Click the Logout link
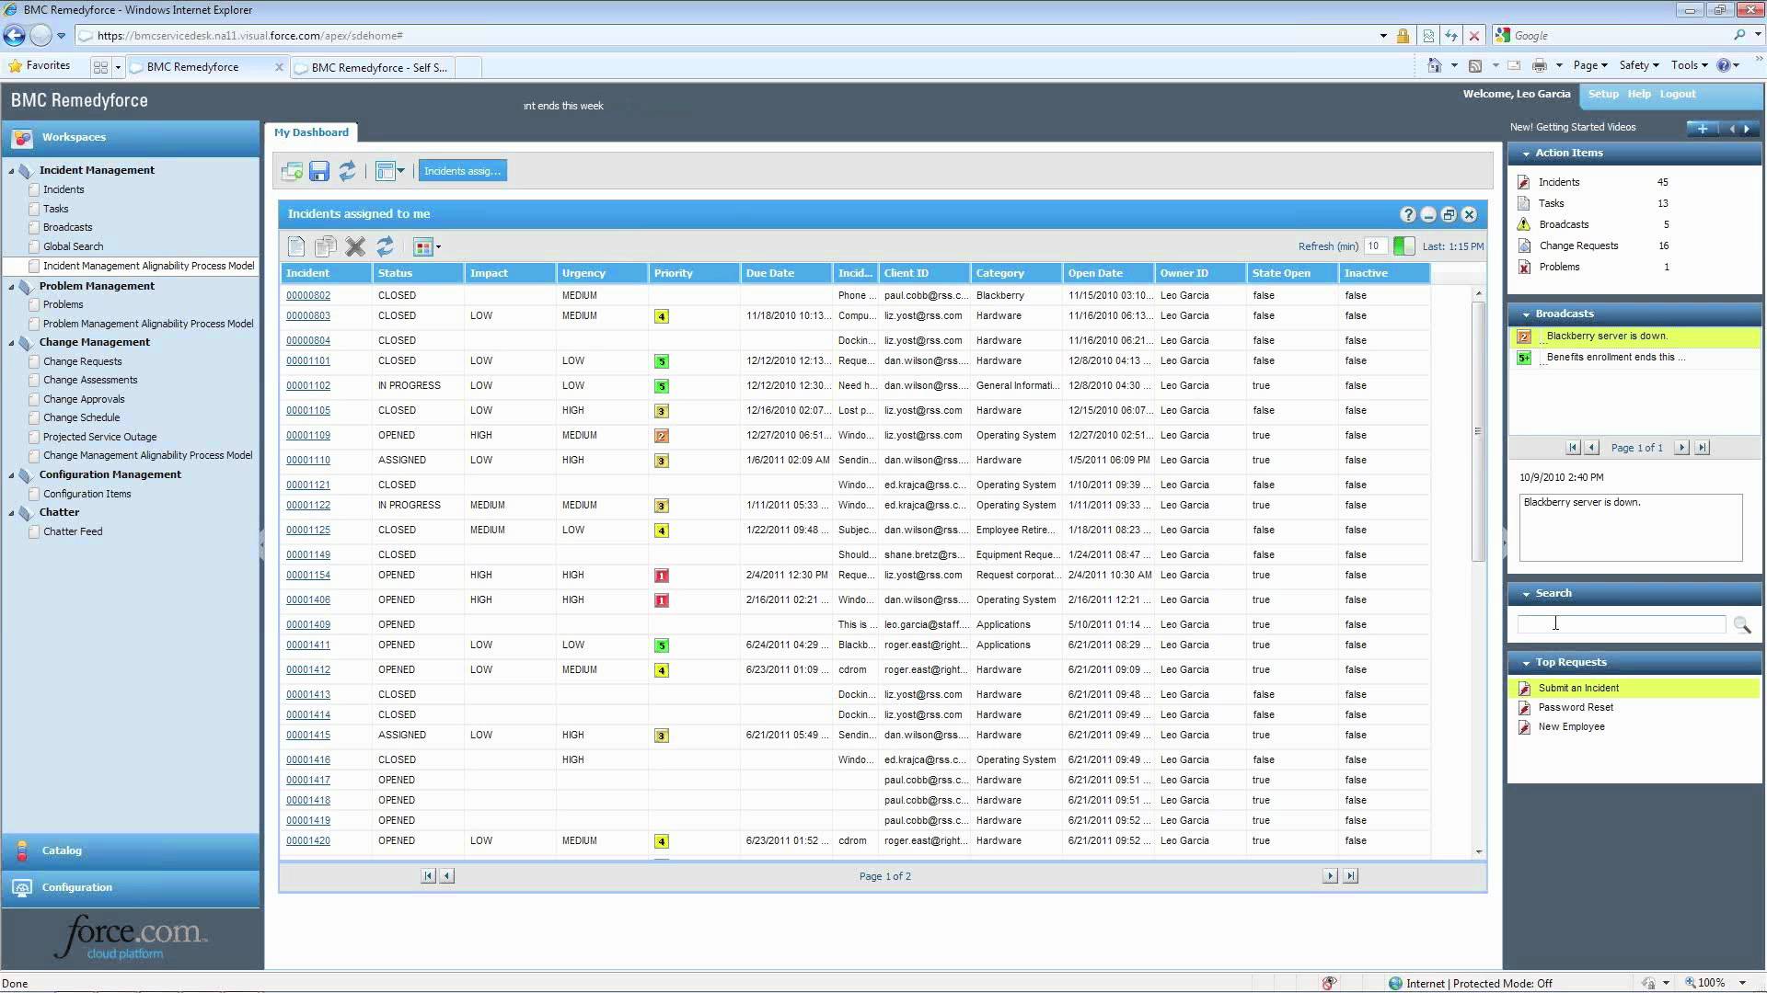 [x=1677, y=94]
